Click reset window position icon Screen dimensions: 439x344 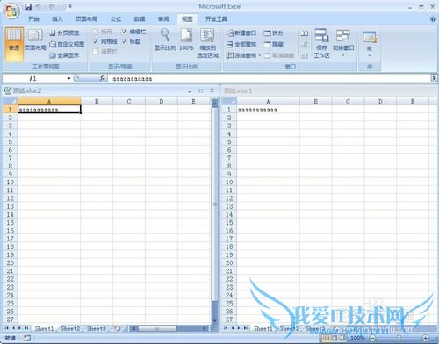point(305,55)
